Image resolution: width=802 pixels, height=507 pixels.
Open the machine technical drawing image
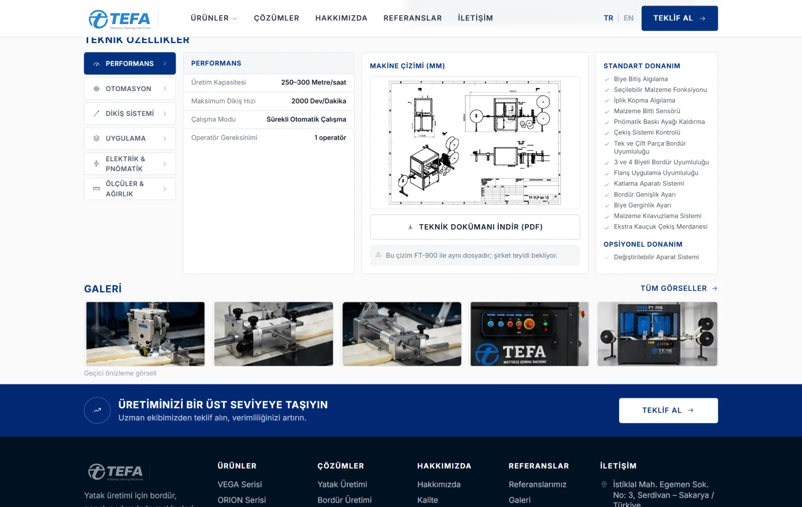pyautogui.click(x=475, y=143)
